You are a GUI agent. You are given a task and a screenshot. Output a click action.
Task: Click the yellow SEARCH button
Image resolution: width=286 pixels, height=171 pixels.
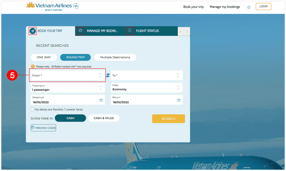168,119
